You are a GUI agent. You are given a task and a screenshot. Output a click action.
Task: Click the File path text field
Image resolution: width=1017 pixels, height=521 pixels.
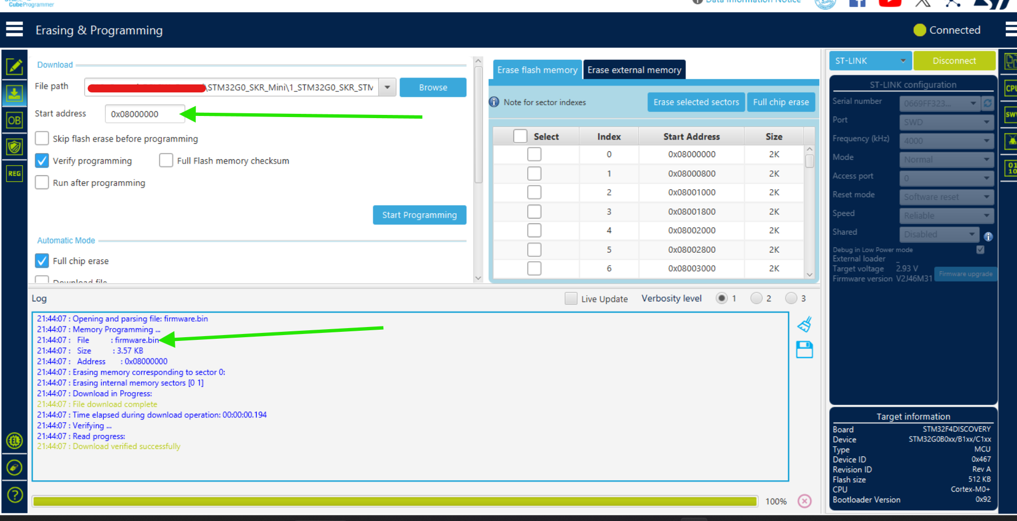click(x=232, y=87)
